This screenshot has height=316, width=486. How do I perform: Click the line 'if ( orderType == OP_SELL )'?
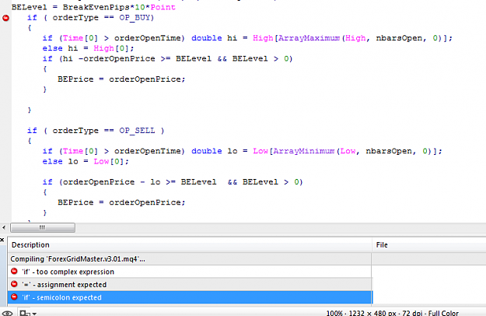click(96, 131)
